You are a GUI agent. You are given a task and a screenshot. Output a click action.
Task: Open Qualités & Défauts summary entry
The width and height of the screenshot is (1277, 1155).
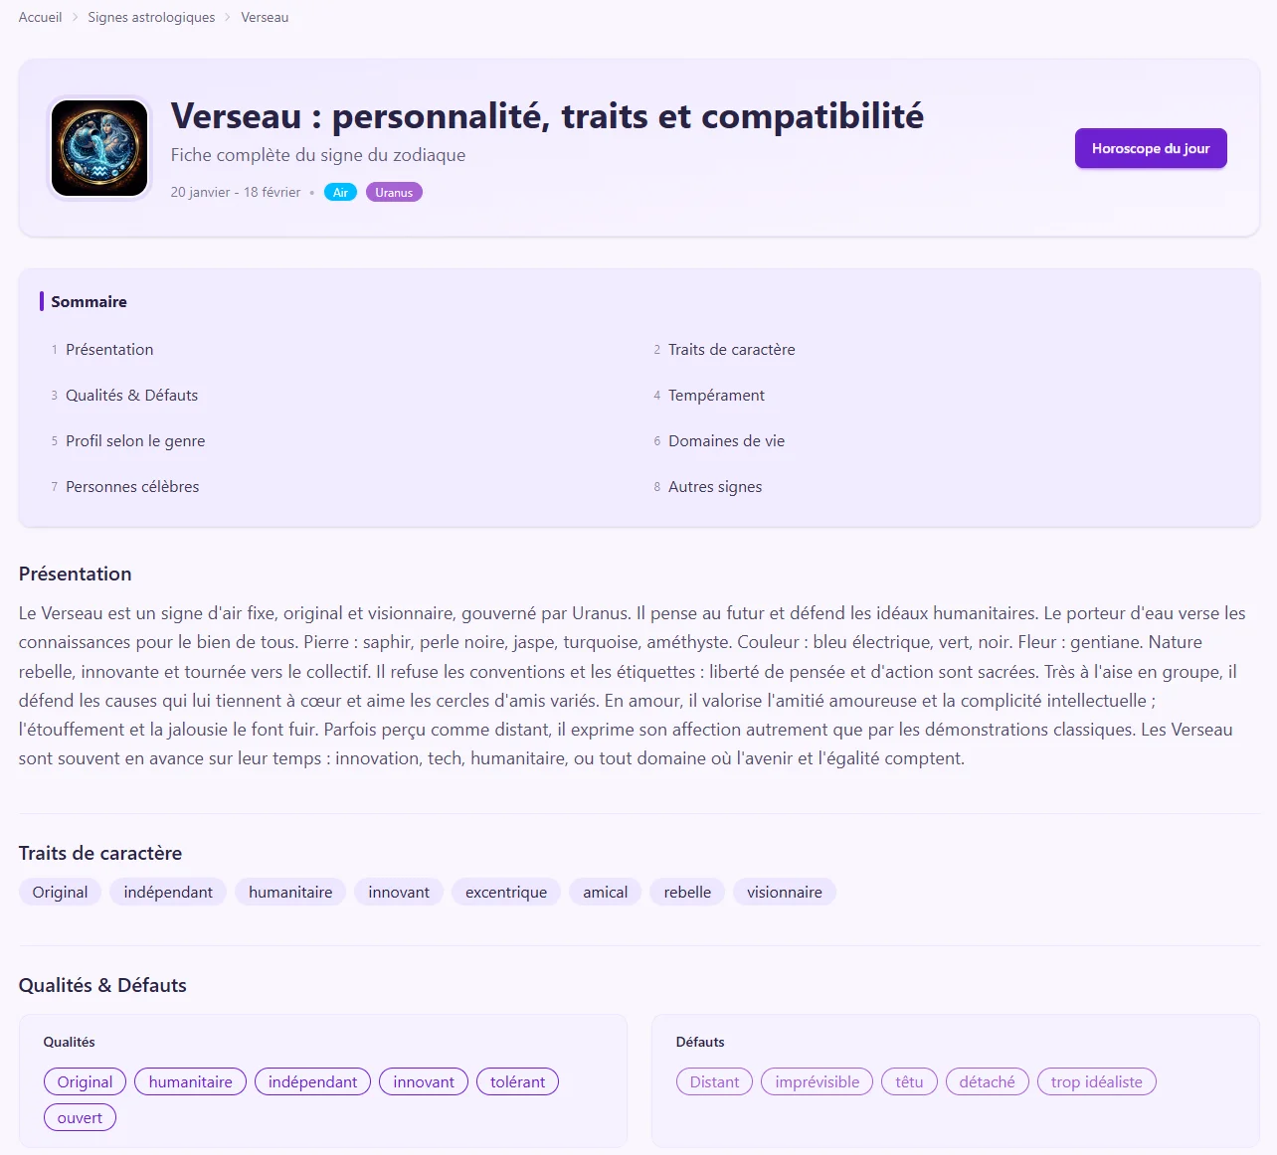[x=131, y=396]
